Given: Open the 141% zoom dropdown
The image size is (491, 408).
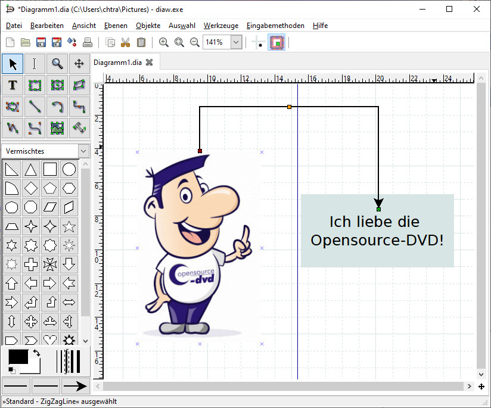Looking at the screenshot, I should tap(236, 42).
